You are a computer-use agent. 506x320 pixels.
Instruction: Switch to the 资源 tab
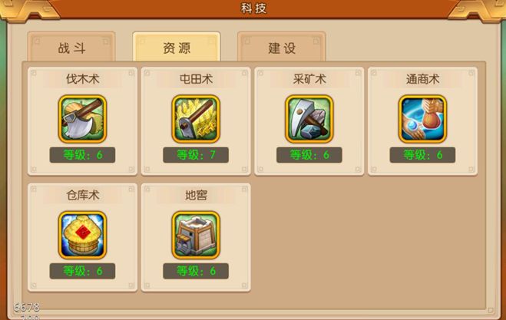click(177, 47)
